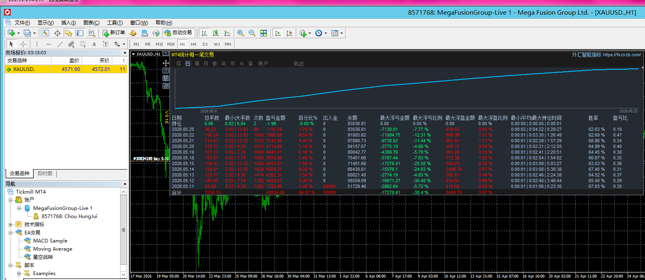Collapse MegaFusionGroup-Live 1 node
The height and width of the screenshot is (280, 645).
pos(19,208)
